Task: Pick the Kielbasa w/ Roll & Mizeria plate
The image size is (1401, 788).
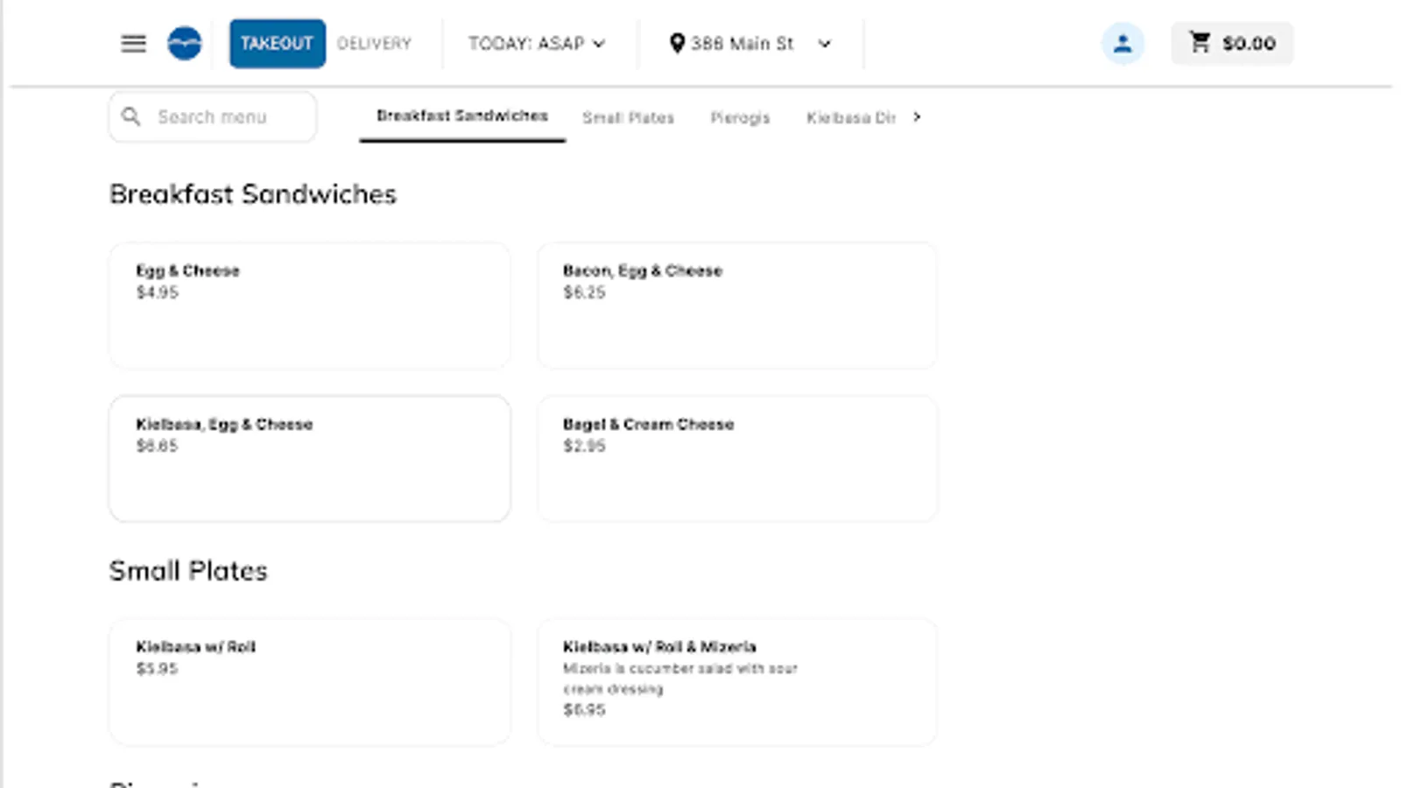Action: tap(736, 681)
